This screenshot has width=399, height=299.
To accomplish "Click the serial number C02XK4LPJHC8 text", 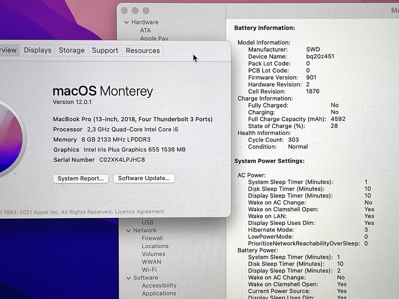I will pyautogui.click(x=122, y=160).
